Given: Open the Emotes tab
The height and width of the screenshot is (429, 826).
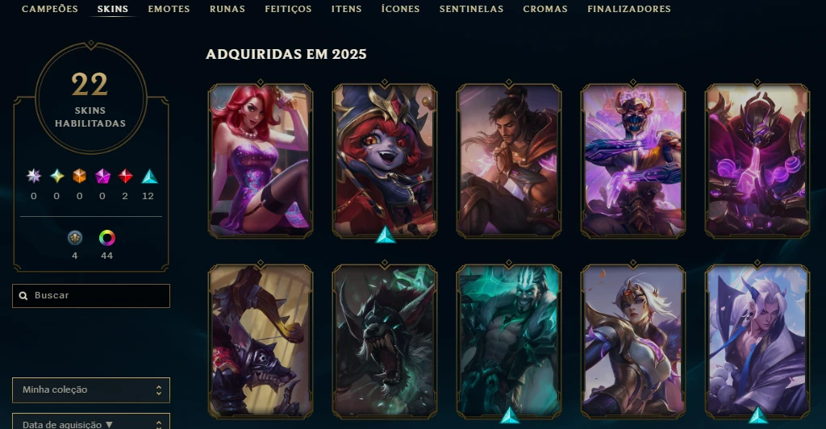Looking at the screenshot, I should pos(169,9).
